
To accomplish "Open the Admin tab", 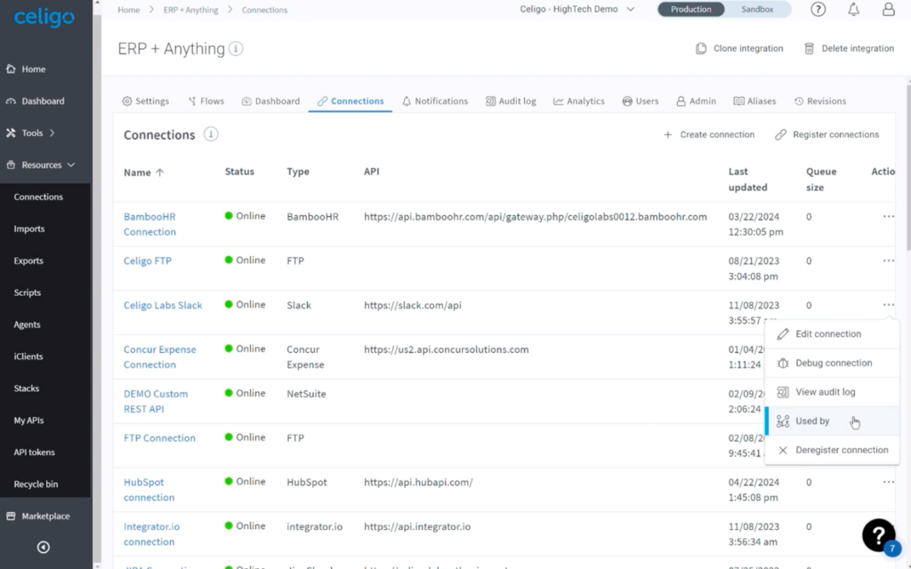I will click(696, 101).
